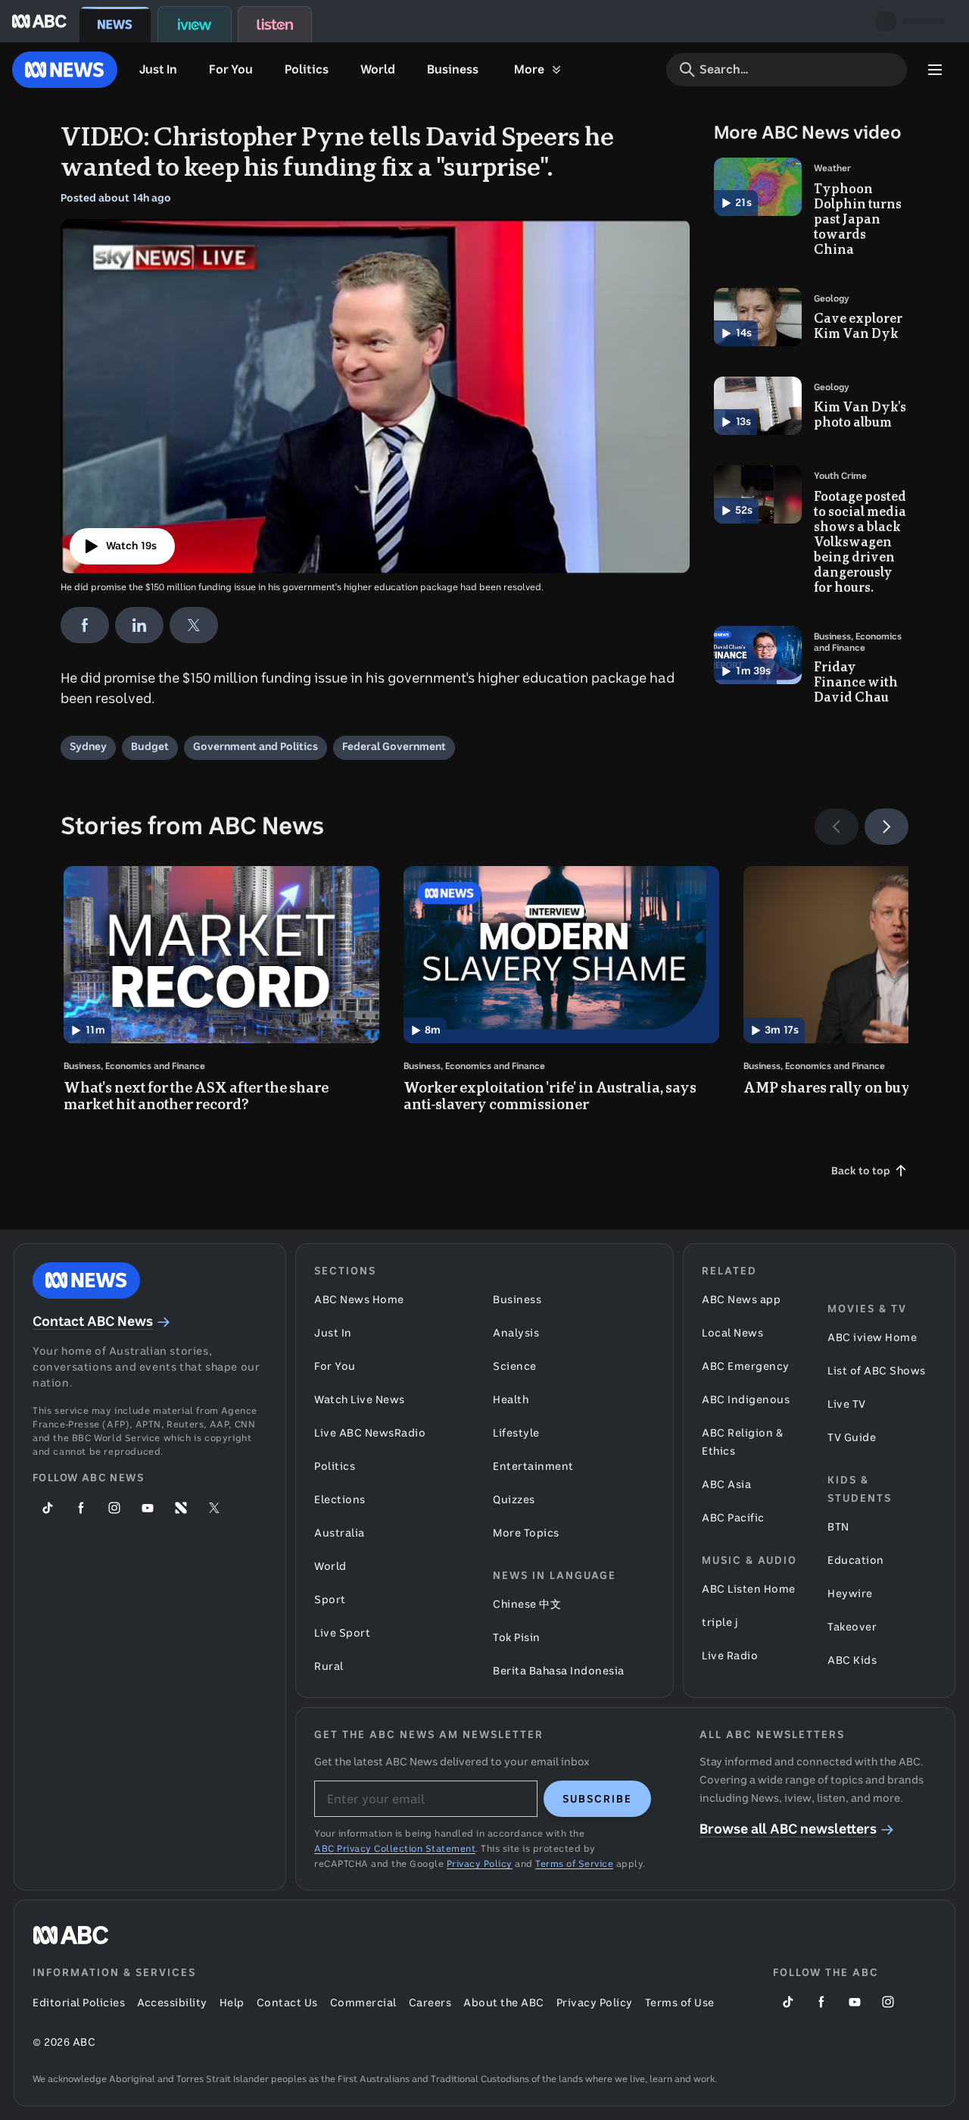Switch to the iview tab

point(194,25)
